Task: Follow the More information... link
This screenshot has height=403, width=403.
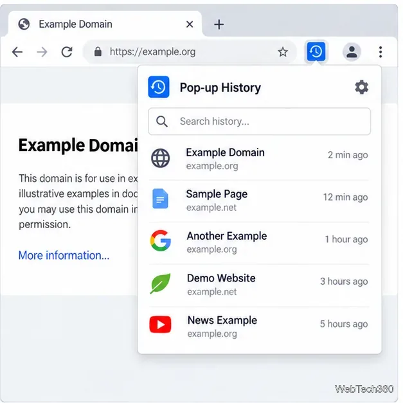Action: 64,255
